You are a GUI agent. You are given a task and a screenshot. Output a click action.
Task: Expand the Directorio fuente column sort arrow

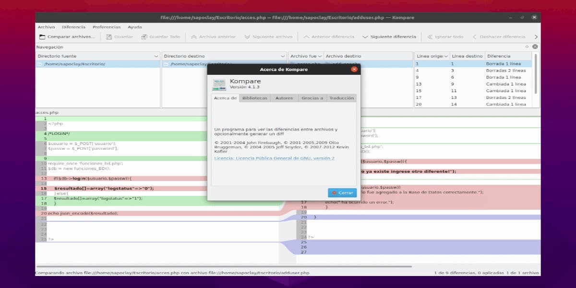(156, 56)
